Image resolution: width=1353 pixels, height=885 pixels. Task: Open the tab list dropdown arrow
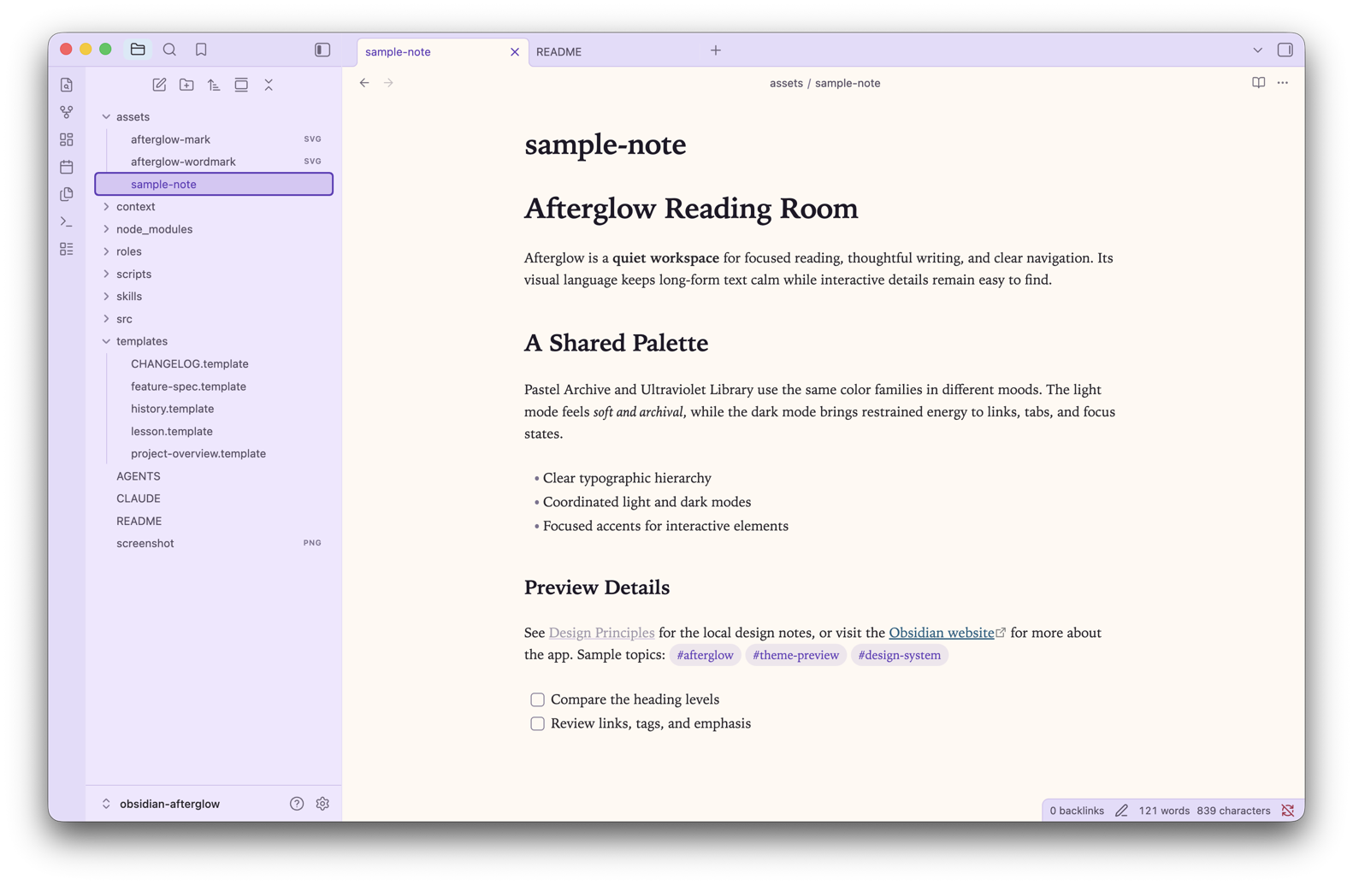point(1257,50)
